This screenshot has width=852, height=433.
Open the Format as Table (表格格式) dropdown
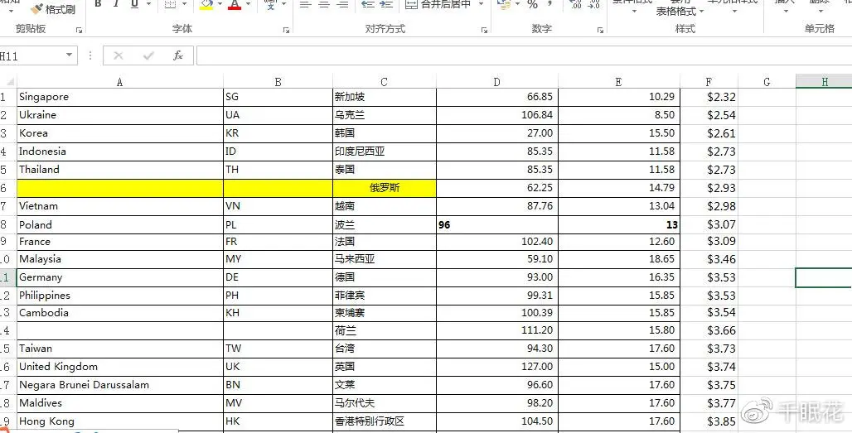[680, 11]
